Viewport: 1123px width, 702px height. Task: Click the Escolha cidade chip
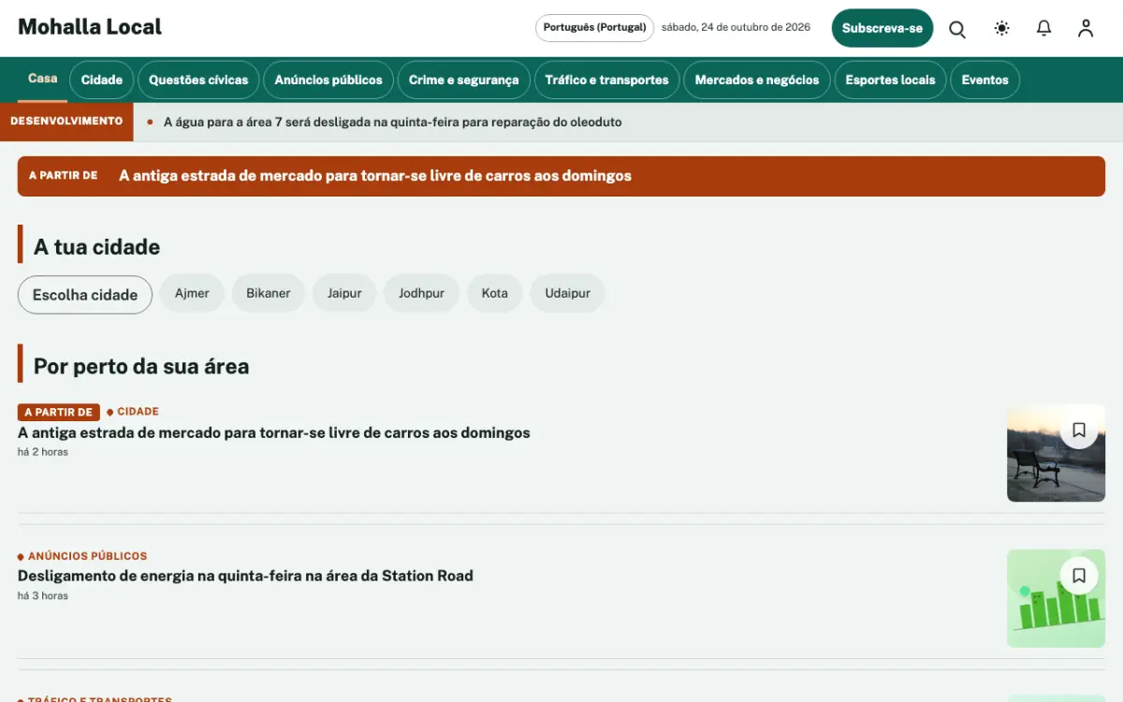85,295
